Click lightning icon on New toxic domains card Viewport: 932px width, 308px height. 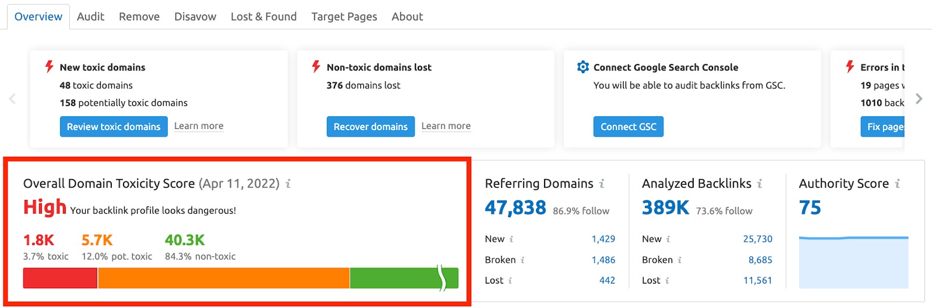click(x=50, y=67)
